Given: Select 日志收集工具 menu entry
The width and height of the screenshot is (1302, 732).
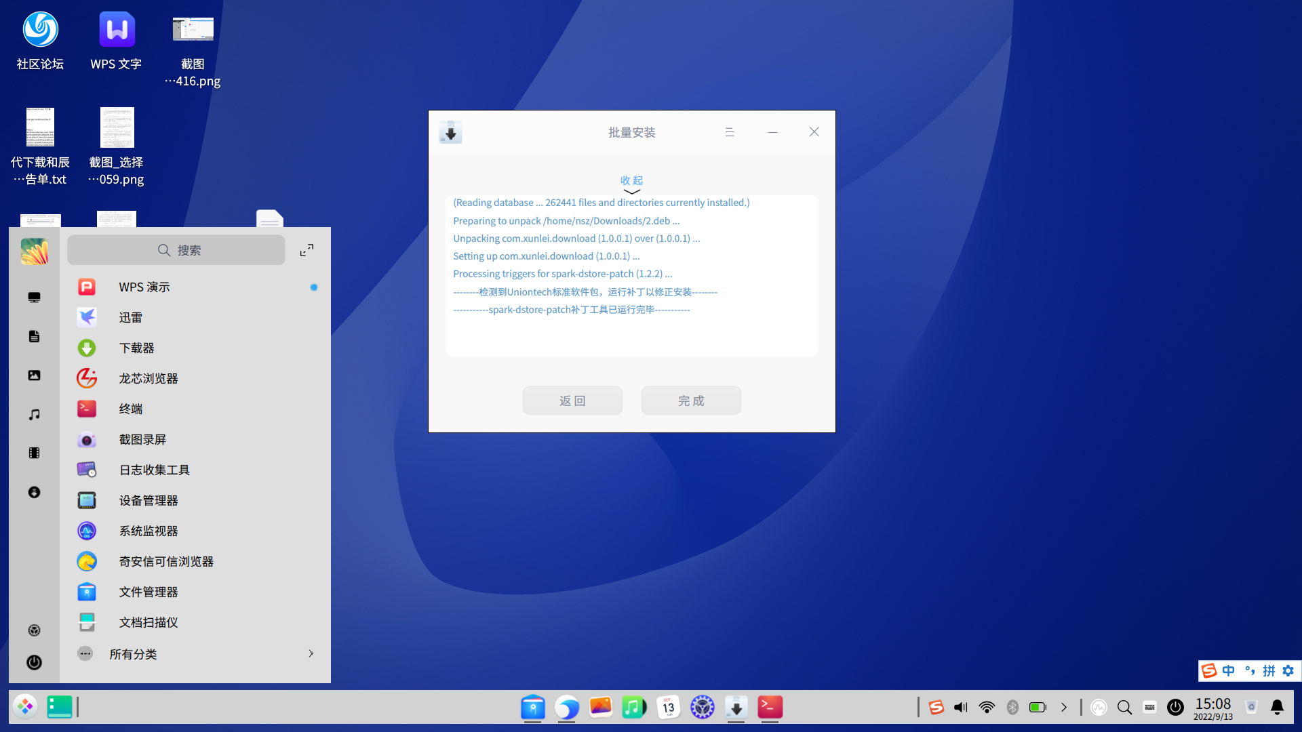Looking at the screenshot, I should pos(154,470).
